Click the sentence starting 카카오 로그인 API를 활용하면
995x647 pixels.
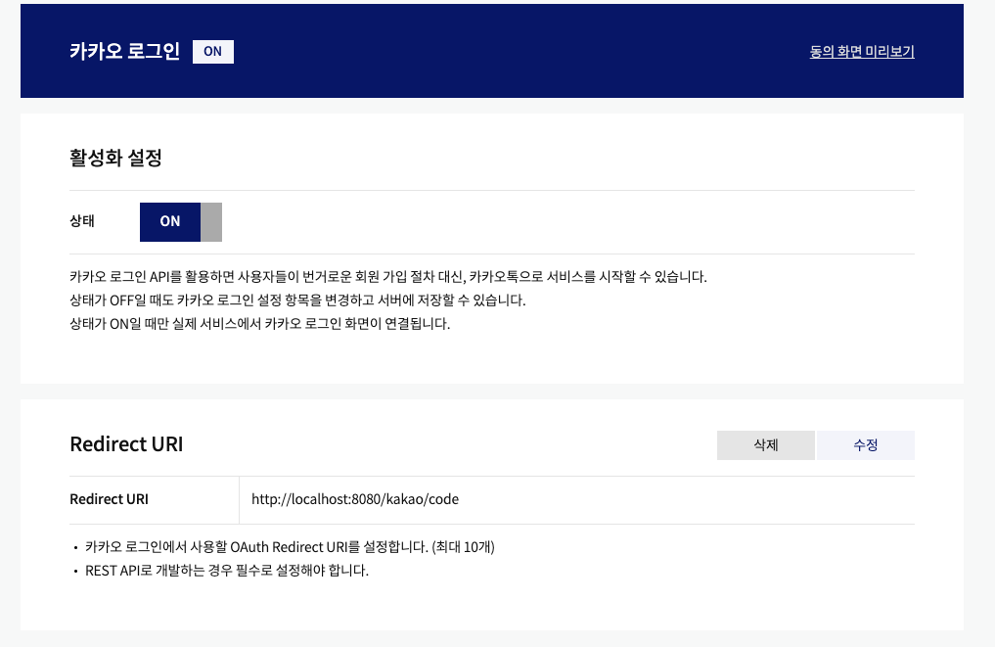point(388,277)
